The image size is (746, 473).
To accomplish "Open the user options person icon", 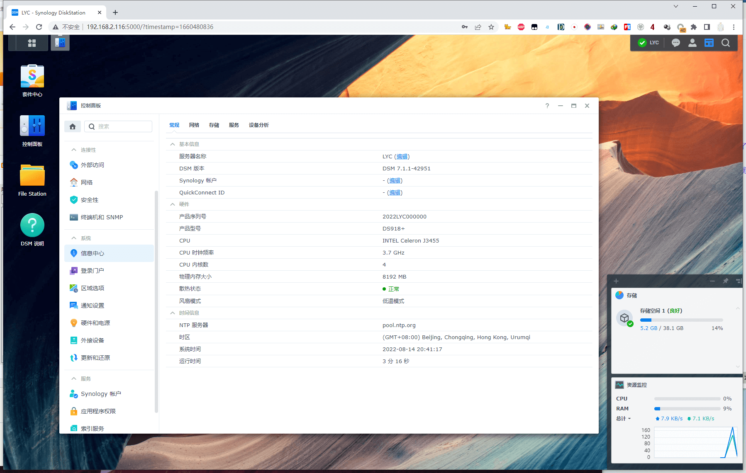I will pos(692,43).
